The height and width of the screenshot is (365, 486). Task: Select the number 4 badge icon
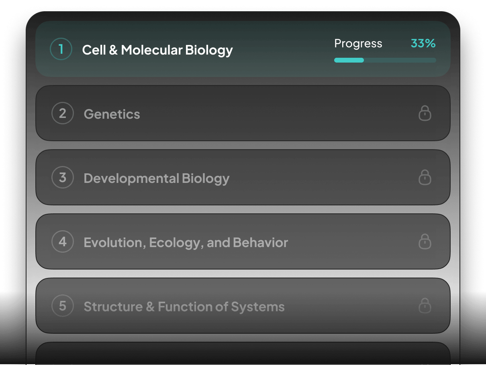[62, 241]
